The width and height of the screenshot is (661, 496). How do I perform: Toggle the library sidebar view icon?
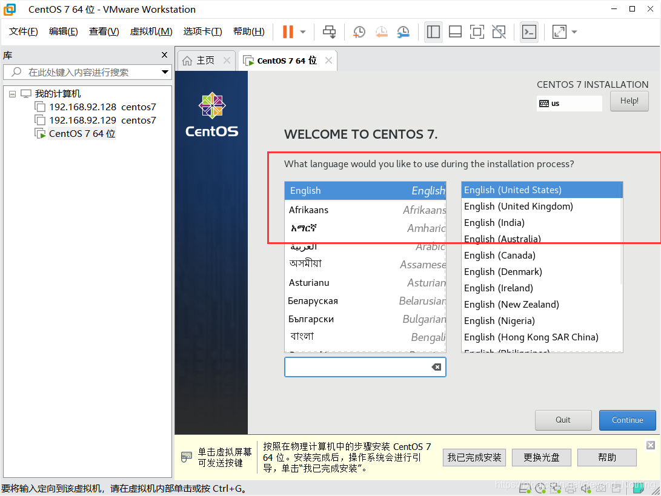433,32
